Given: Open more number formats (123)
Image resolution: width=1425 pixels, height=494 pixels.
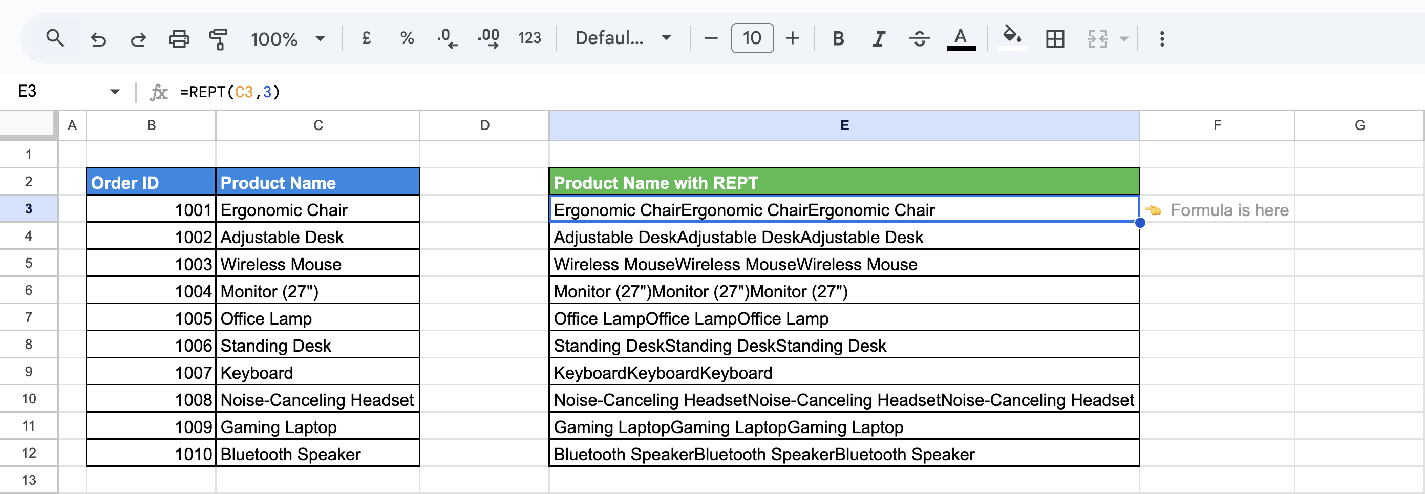Looking at the screenshot, I should pos(529,38).
